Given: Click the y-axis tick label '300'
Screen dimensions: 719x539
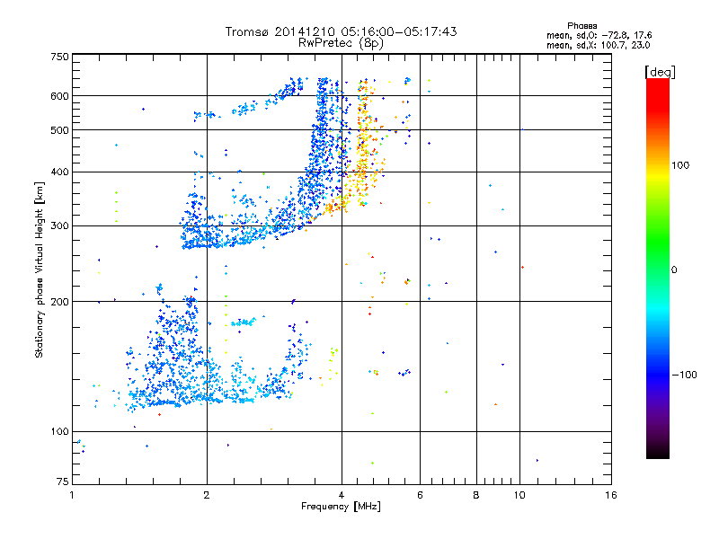Looking at the screenshot, I should 59,225.
